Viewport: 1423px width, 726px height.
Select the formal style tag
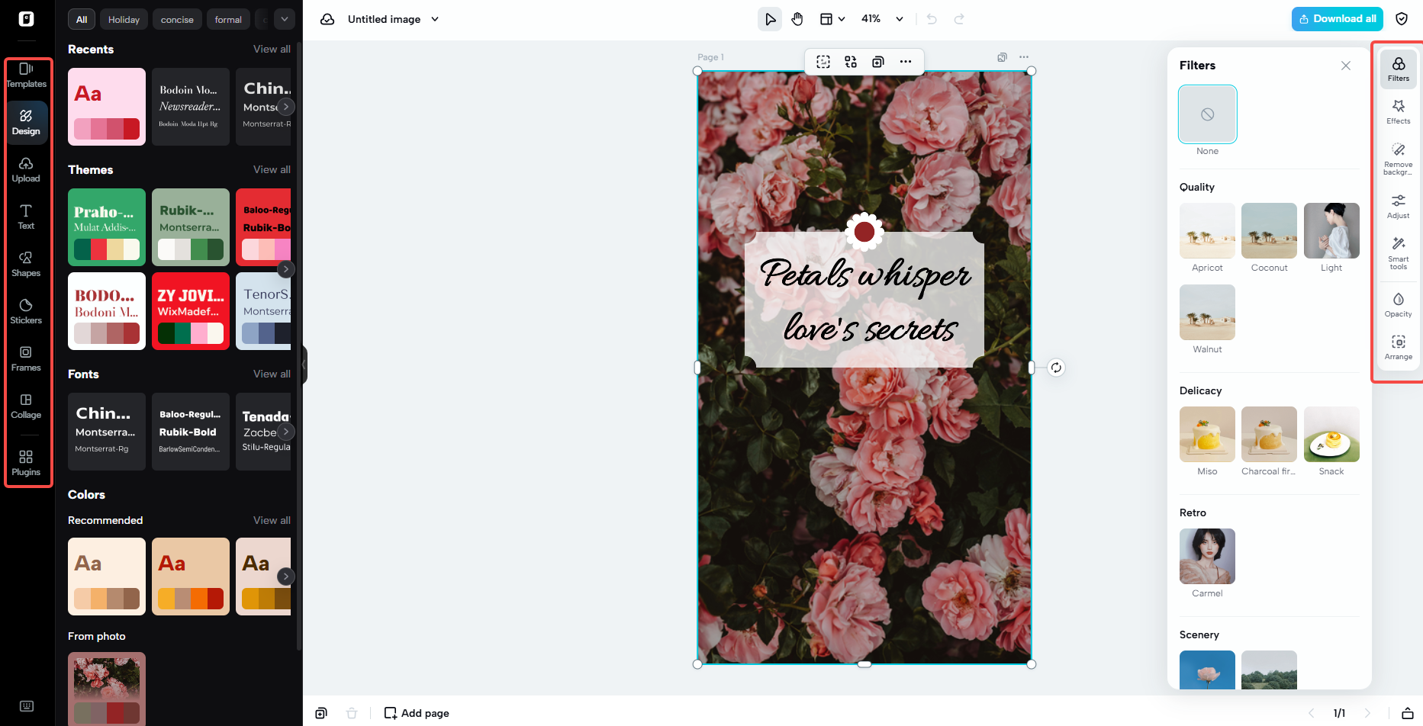228,19
